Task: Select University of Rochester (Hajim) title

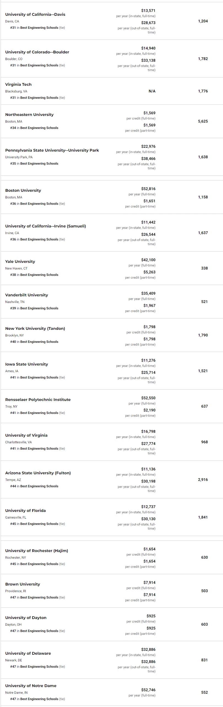Action: 37,551
